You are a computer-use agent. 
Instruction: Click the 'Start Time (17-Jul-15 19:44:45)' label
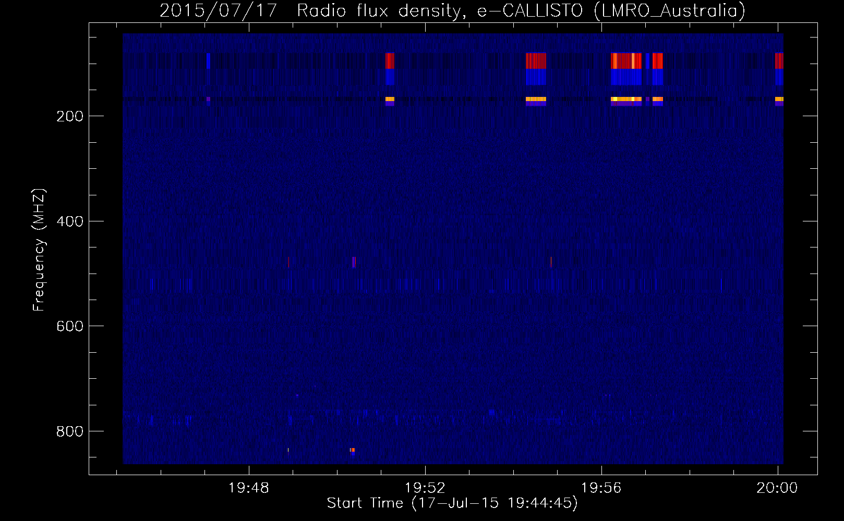[x=452, y=503]
